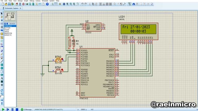Click the Zoom Out magnifier icon

pos(71,4)
